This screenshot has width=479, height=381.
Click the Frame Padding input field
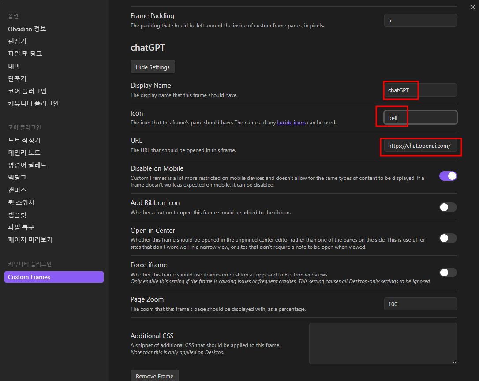420,20
